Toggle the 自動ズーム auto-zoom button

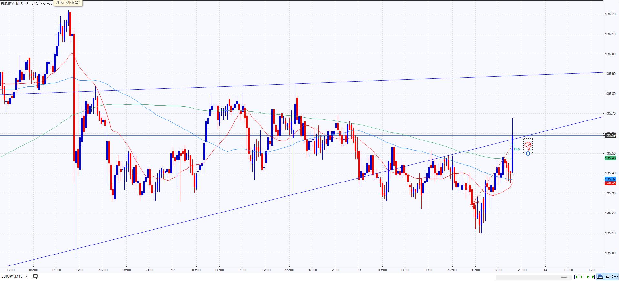(x=612, y=277)
